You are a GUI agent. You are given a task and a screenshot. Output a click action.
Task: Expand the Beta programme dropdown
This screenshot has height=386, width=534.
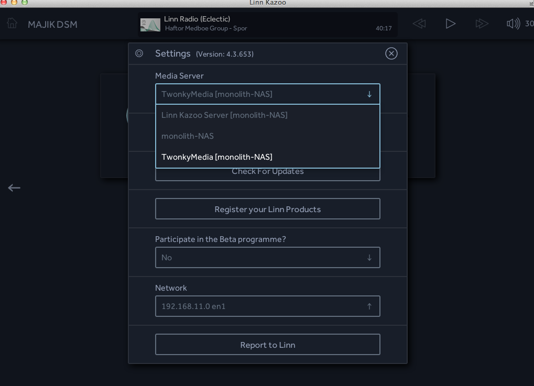tap(268, 258)
